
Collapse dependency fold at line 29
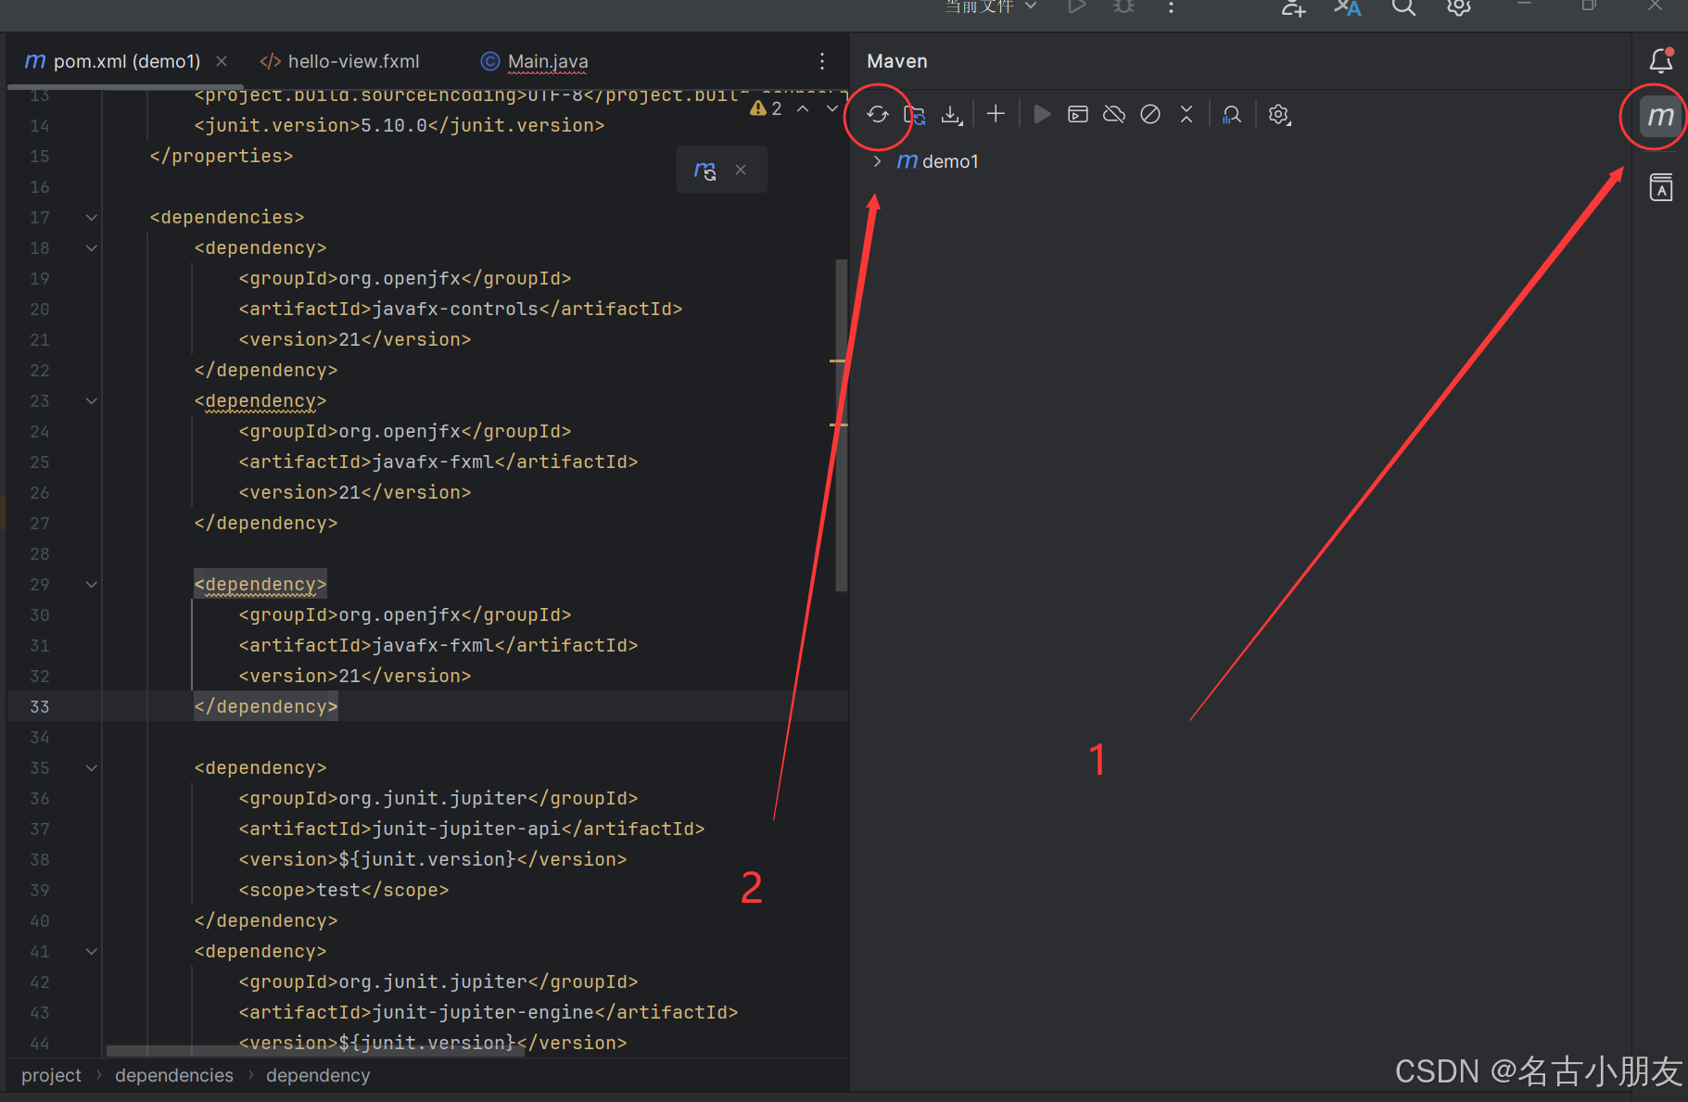click(x=92, y=585)
